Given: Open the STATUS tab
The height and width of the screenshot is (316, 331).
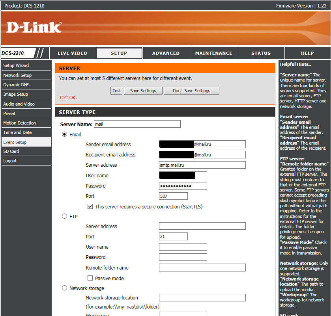Looking at the screenshot, I should point(261,53).
